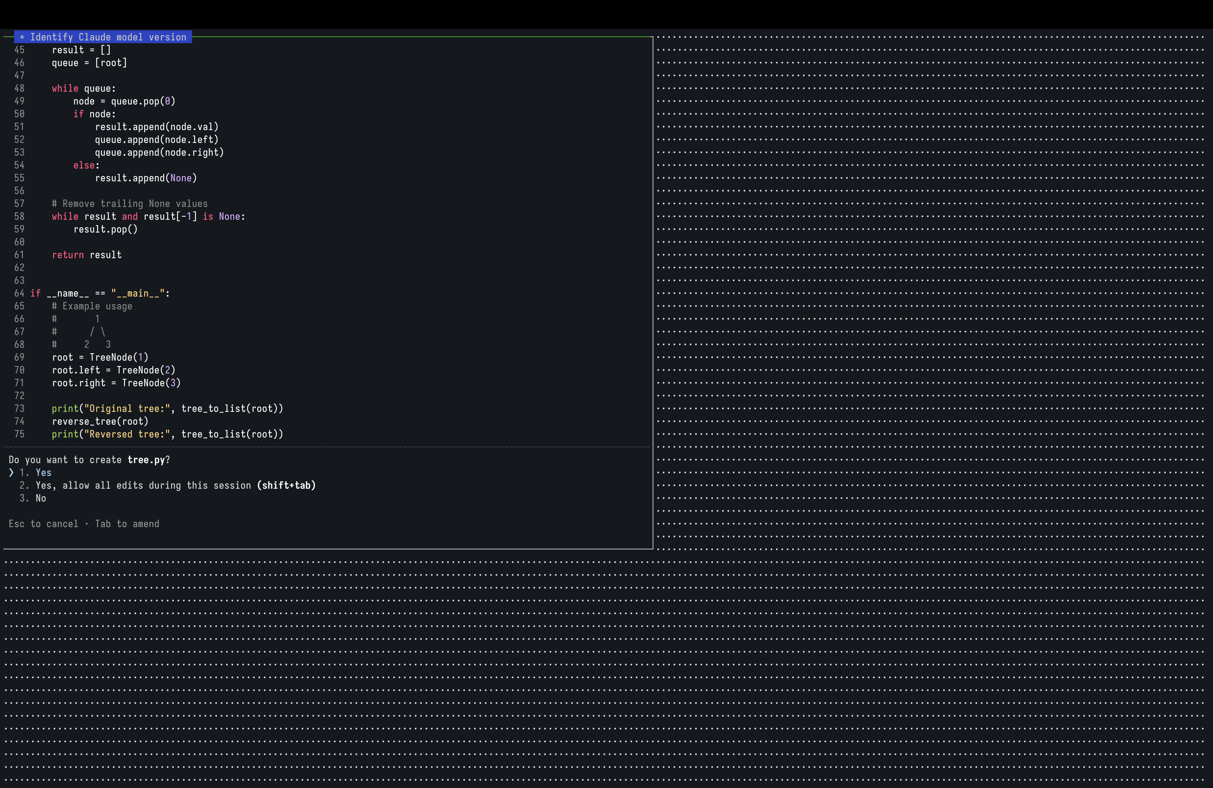1213x788 pixels.
Task: Click the print "Original tree:" line
Action: click(167, 409)
